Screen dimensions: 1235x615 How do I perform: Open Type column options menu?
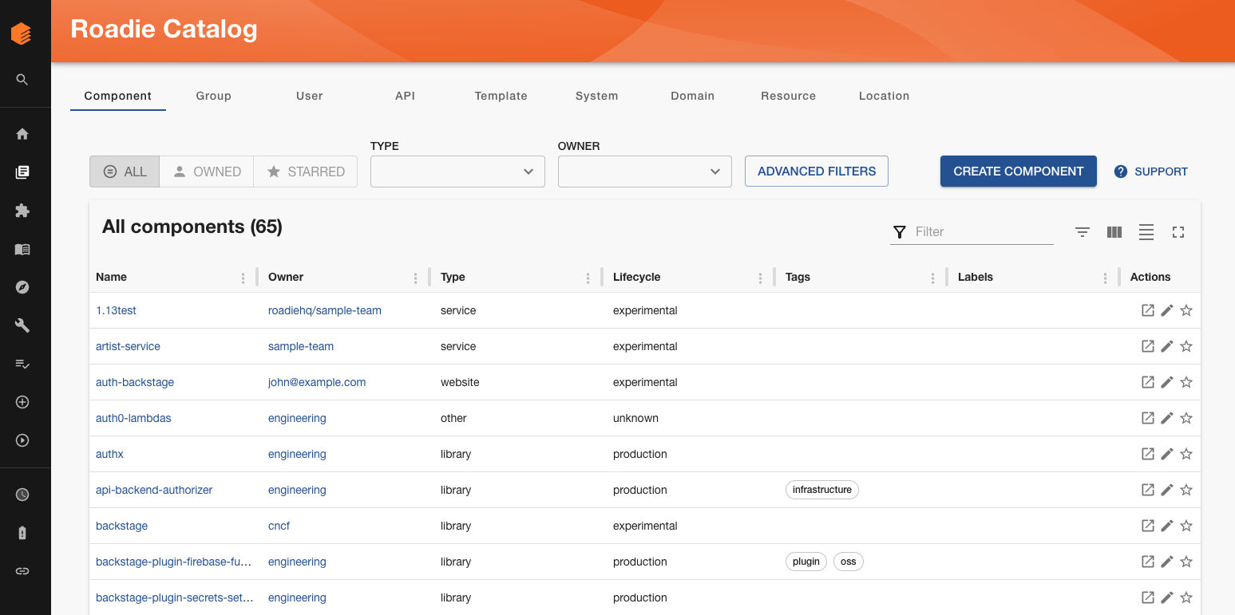tap(588, 278)
